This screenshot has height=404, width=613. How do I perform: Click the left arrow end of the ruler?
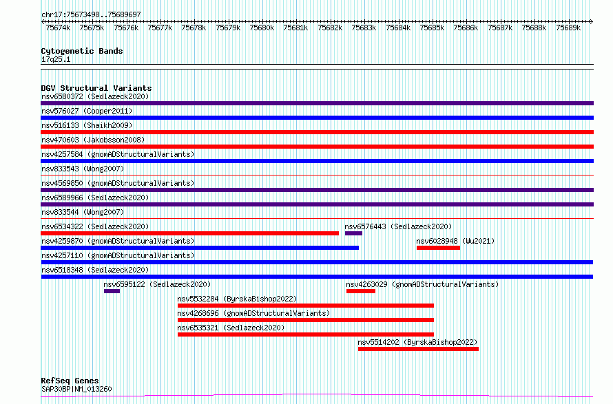pos(43,21)
